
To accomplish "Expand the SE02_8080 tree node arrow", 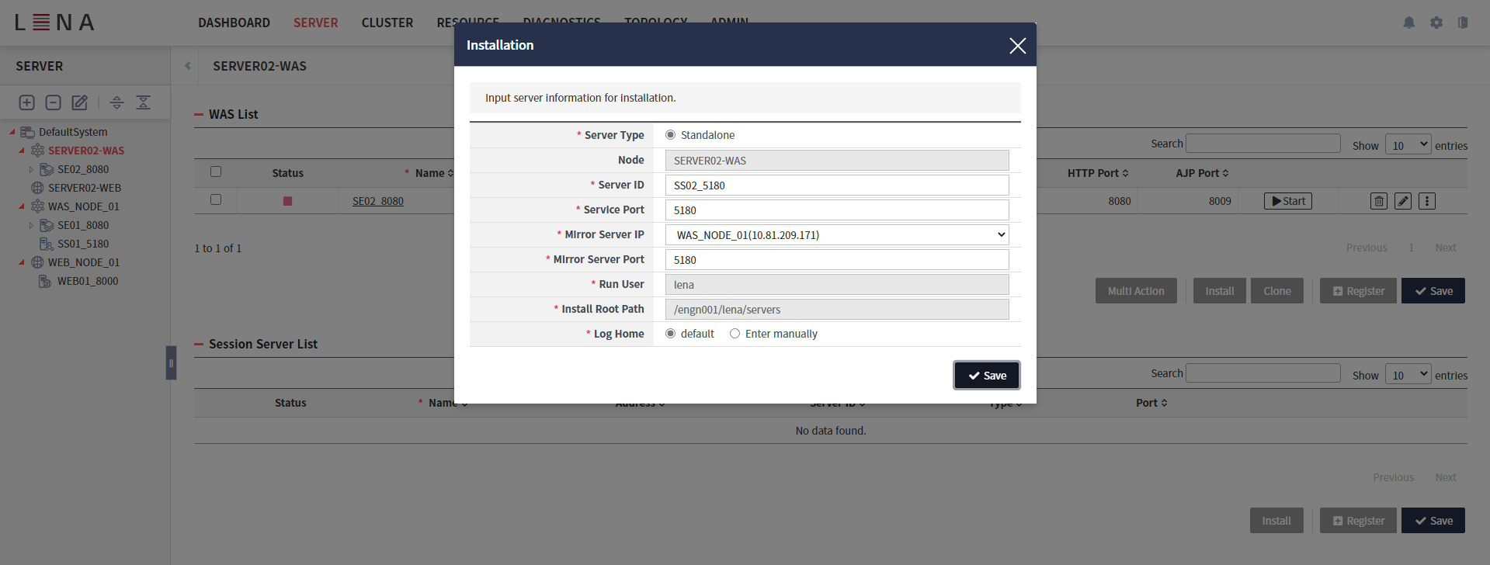I will pos(31,169).
